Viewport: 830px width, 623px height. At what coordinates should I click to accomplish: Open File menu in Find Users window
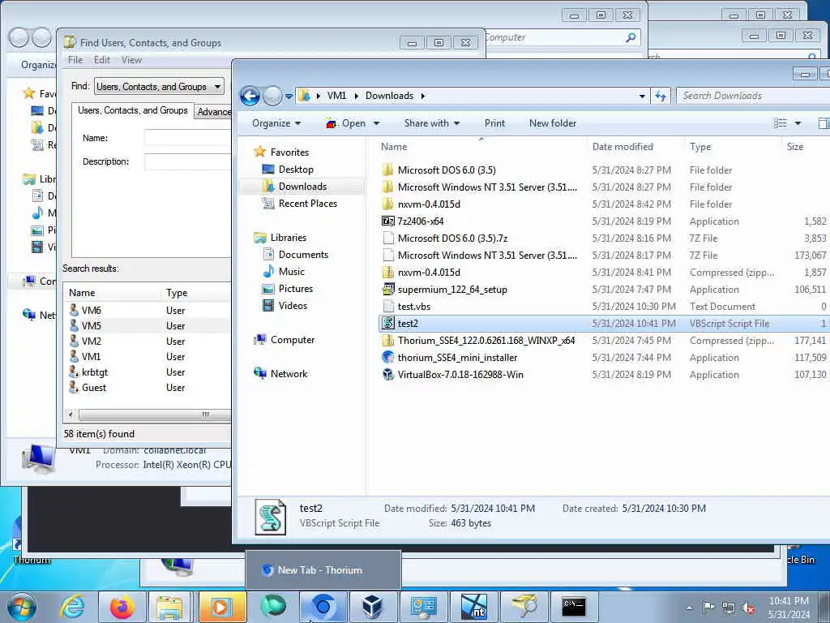75,60
